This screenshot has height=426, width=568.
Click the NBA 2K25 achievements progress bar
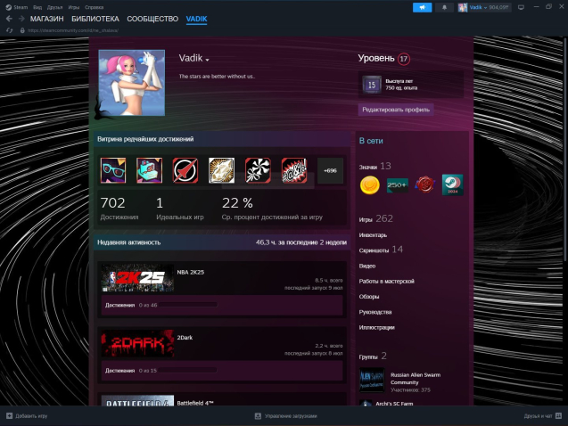tap(187, 305)
